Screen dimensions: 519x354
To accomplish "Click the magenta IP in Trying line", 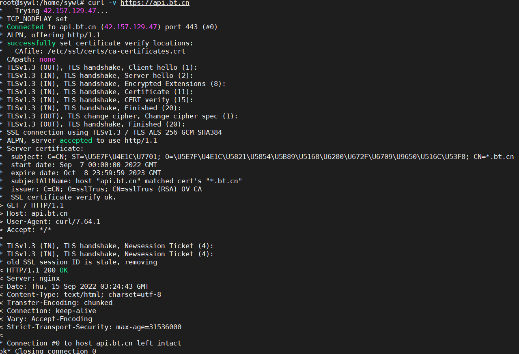I will [x=70, y=11].
